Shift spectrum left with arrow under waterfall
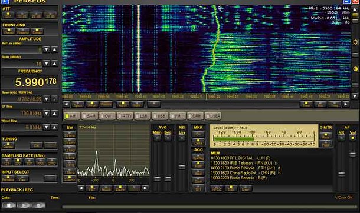360x213 pixels. tap(66, 104)
